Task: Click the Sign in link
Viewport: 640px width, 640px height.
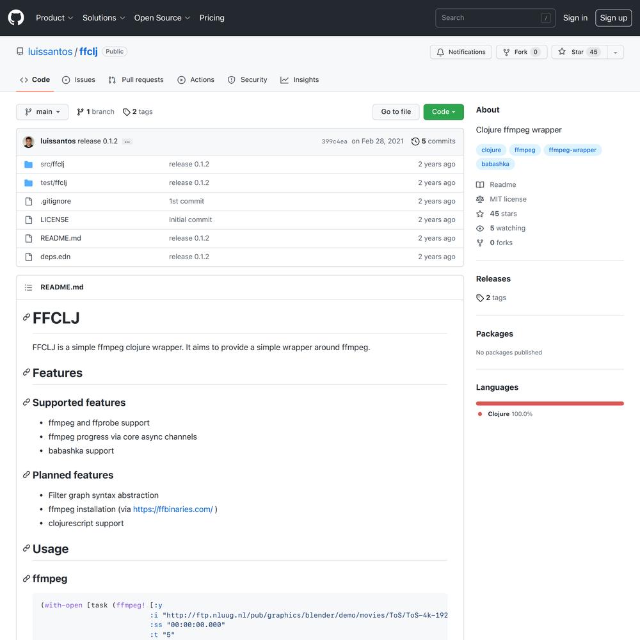Action: click(575, 17)
